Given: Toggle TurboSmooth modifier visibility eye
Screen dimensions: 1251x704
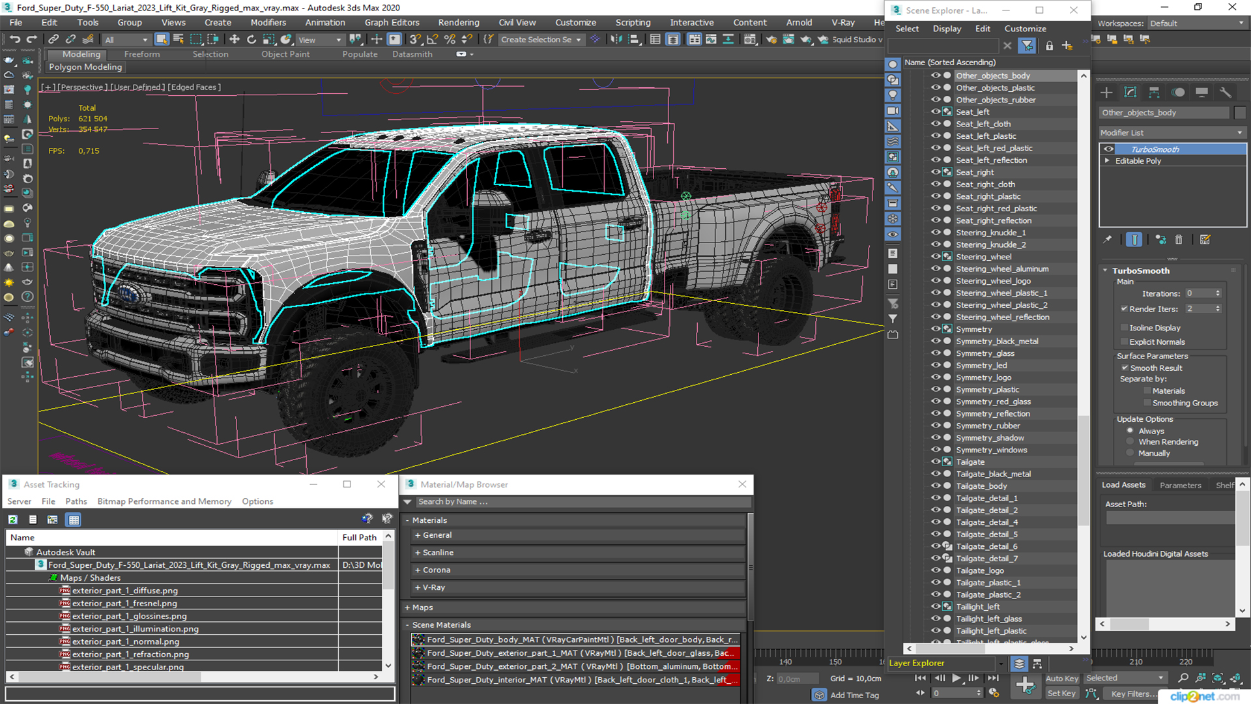Looking at the screenshot, I should pos(1108,149).
